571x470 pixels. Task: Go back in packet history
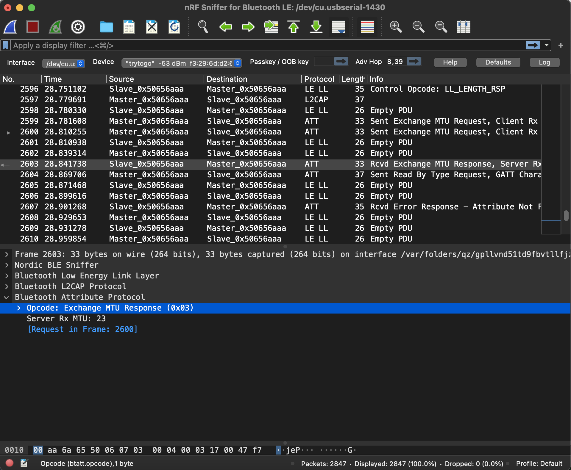pyautogui.click(x=225, y=27)
